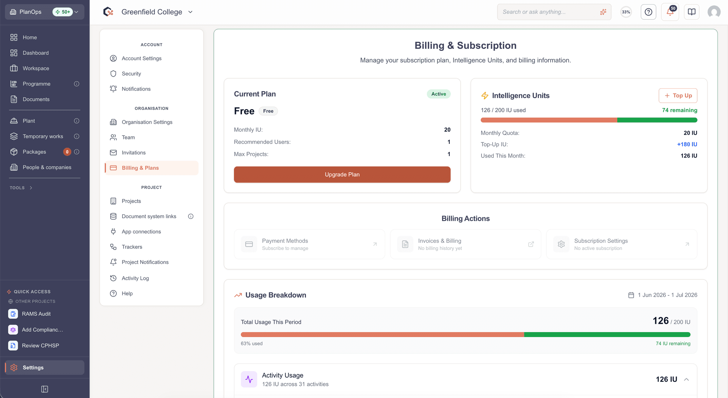Open the Greenfield College project dropdown chevron
This screenshot has width=728, height=398.
pyautogui.click(x=190, y=12)
